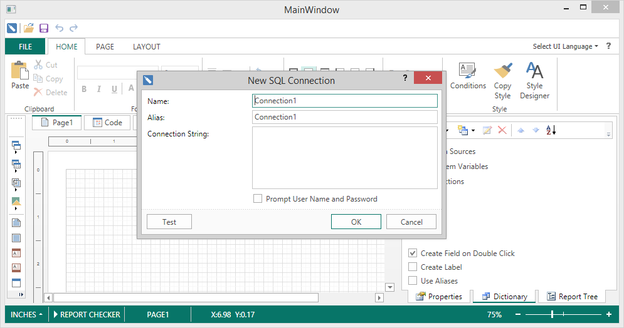The image size is (624, 328).
Task: Close the New SQL Connection dialog
Action: click(428, 78)
